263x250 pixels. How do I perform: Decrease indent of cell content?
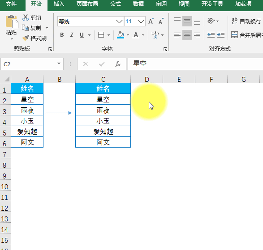[211, 35]
